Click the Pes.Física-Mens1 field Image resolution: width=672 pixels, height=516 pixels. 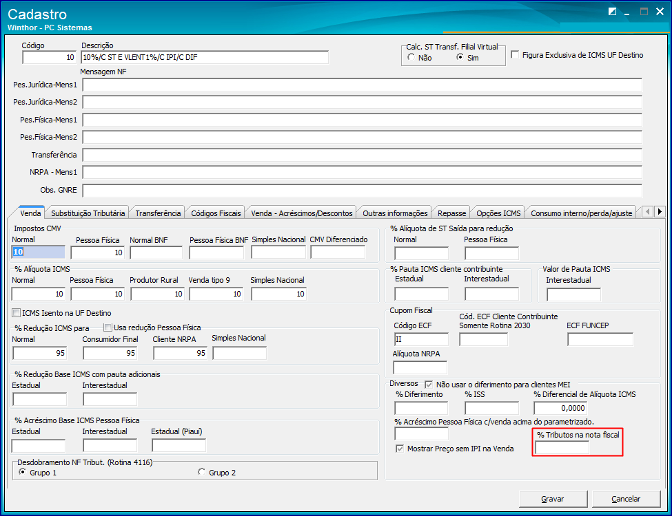(x=362, y=120)
